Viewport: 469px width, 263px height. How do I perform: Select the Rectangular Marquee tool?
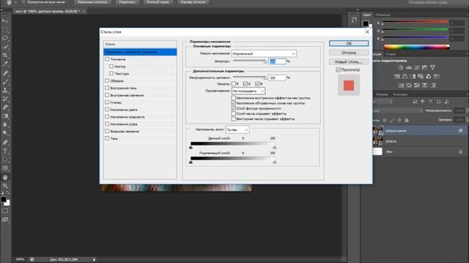[5, 29]
